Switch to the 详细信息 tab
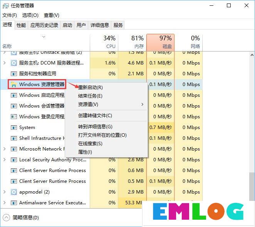 (x=99, y=25)
